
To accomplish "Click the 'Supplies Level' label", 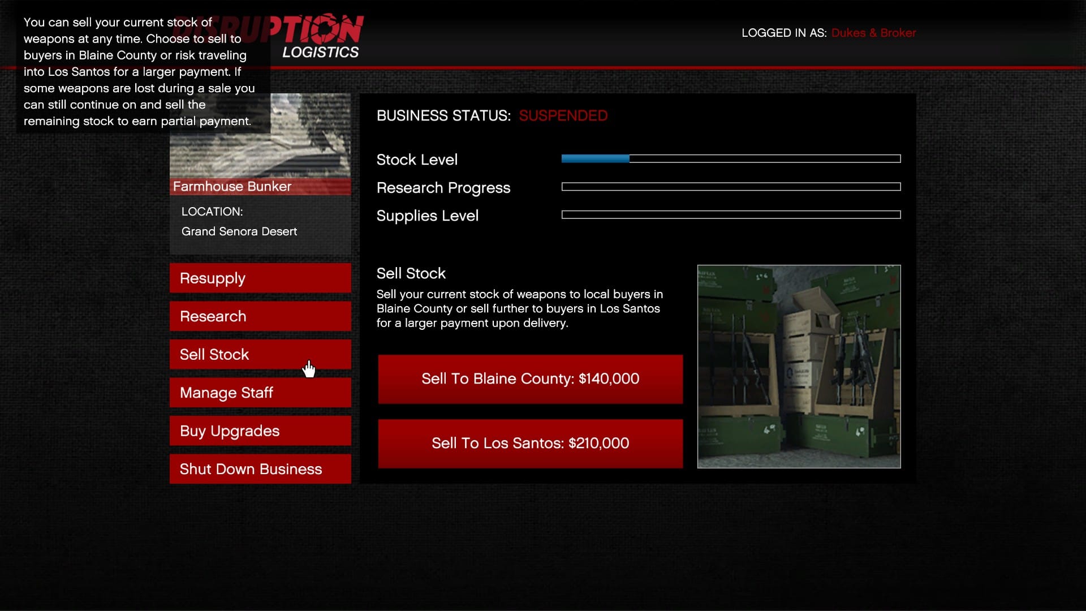I will tap(428, 216).
